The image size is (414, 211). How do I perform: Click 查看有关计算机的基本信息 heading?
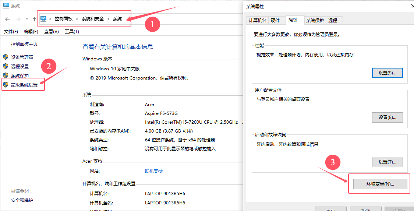[118, 47]
